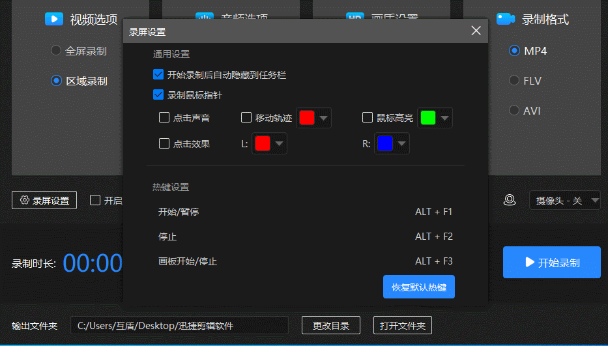The width and height of the screenshot is (608, 346).
Task: Enable 点击声音 checkbox
Action: coord(164,118)
